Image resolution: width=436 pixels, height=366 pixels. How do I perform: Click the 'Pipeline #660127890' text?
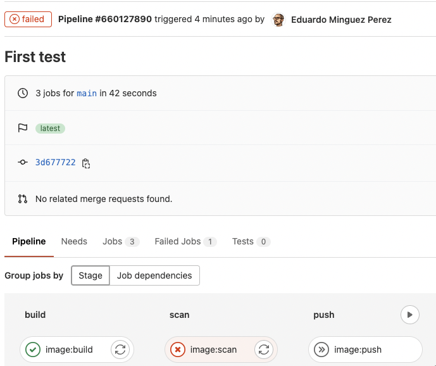coord(105,19)
